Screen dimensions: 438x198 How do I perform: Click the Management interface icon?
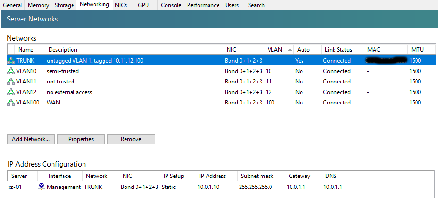(42, 187)
